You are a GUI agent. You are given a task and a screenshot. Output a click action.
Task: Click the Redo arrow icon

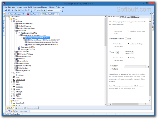tap(26, 10)
